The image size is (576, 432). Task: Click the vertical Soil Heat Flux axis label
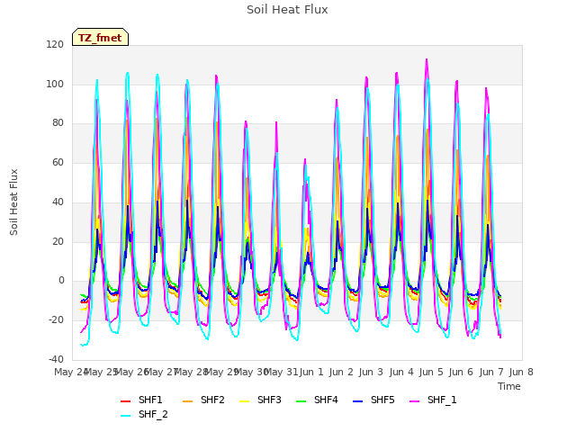tap(13, 202)
